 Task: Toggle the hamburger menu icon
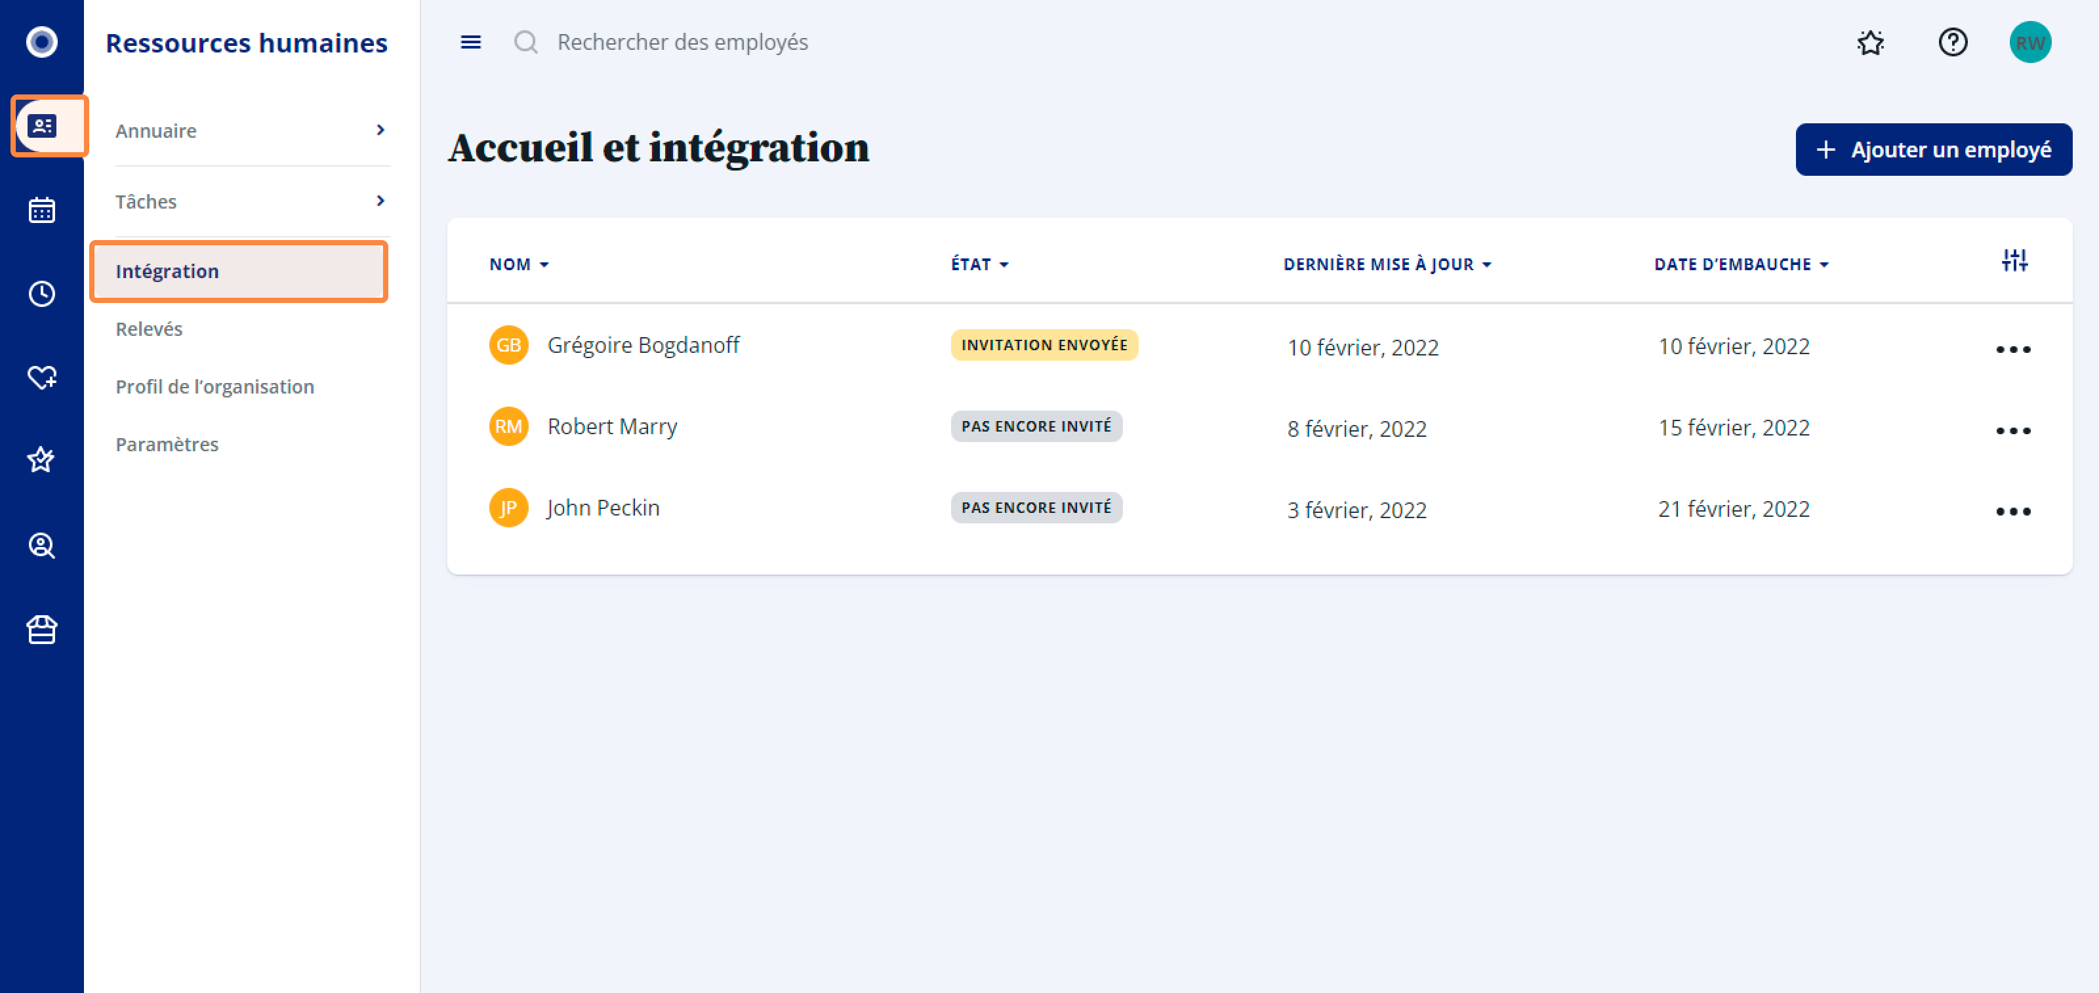pos(471,41)
